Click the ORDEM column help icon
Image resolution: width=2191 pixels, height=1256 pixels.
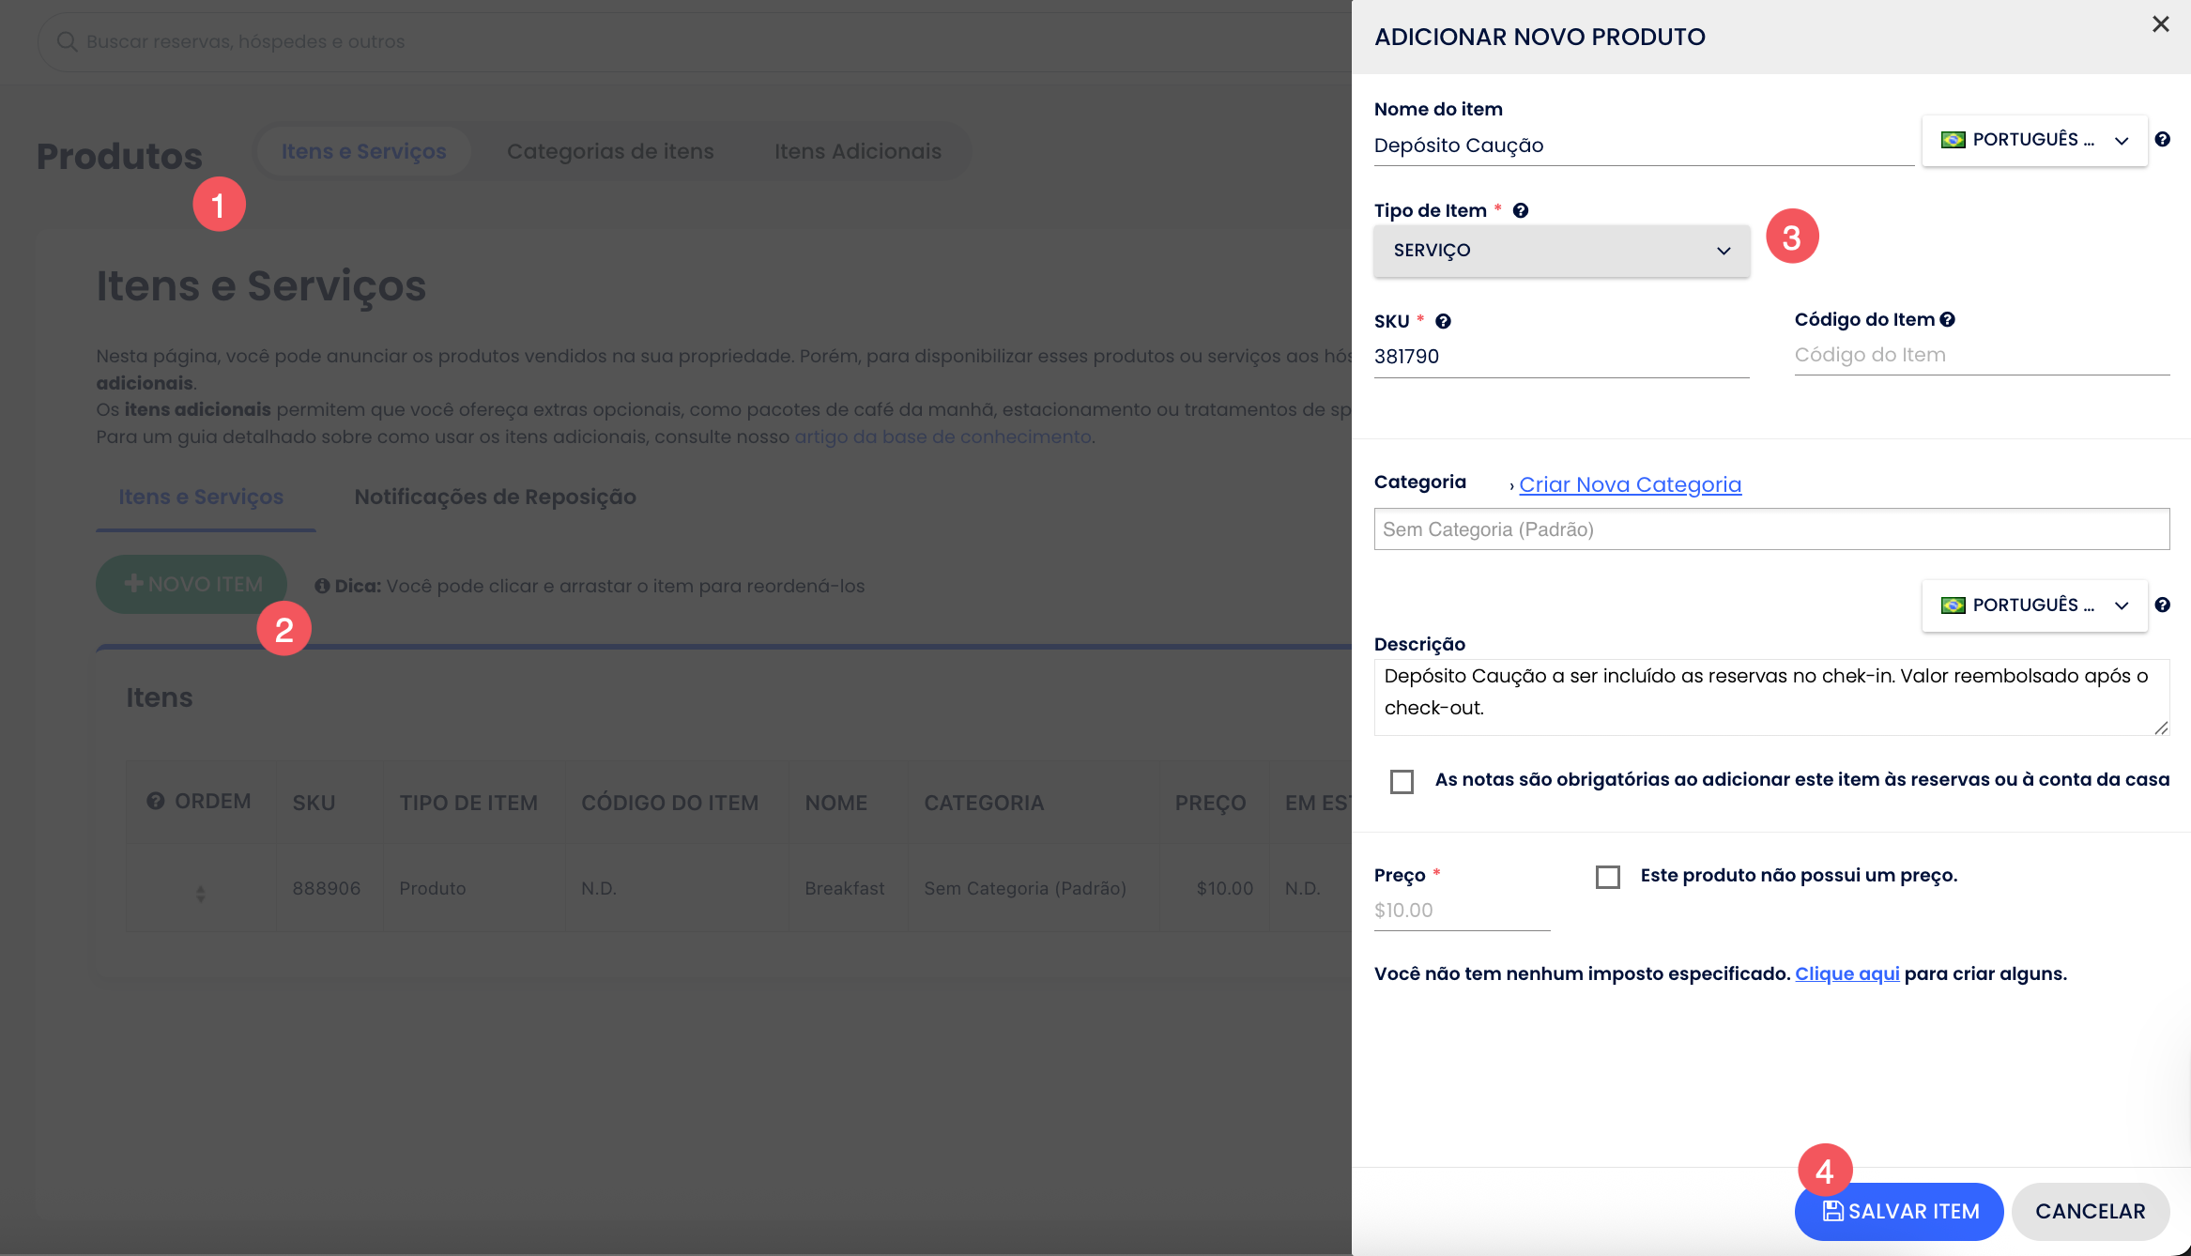(x=156, y=802)
